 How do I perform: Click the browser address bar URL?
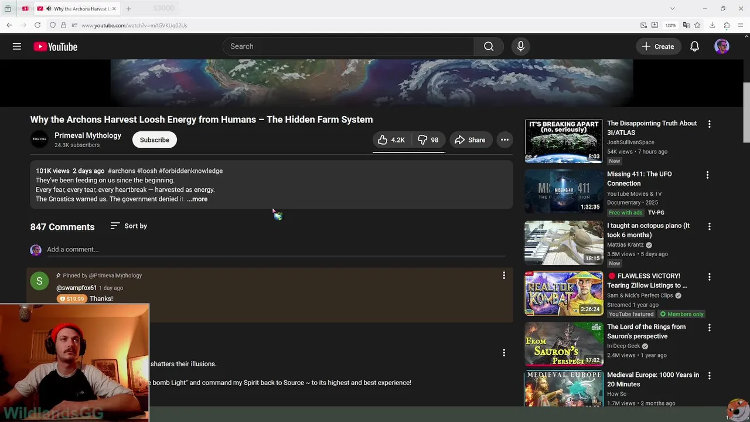[x=134, y=25]
